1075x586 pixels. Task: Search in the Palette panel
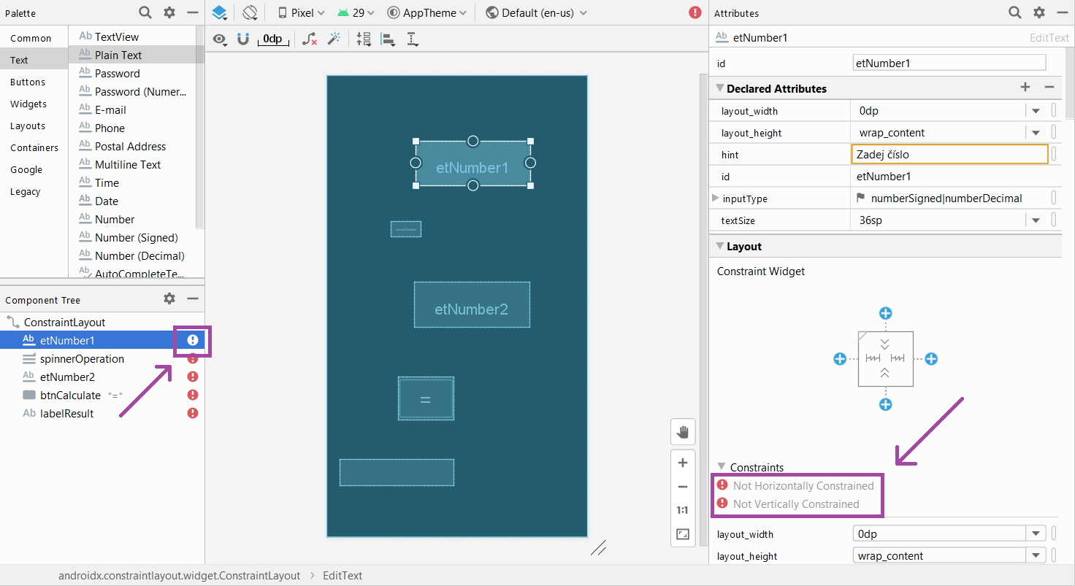pos(145,12)
